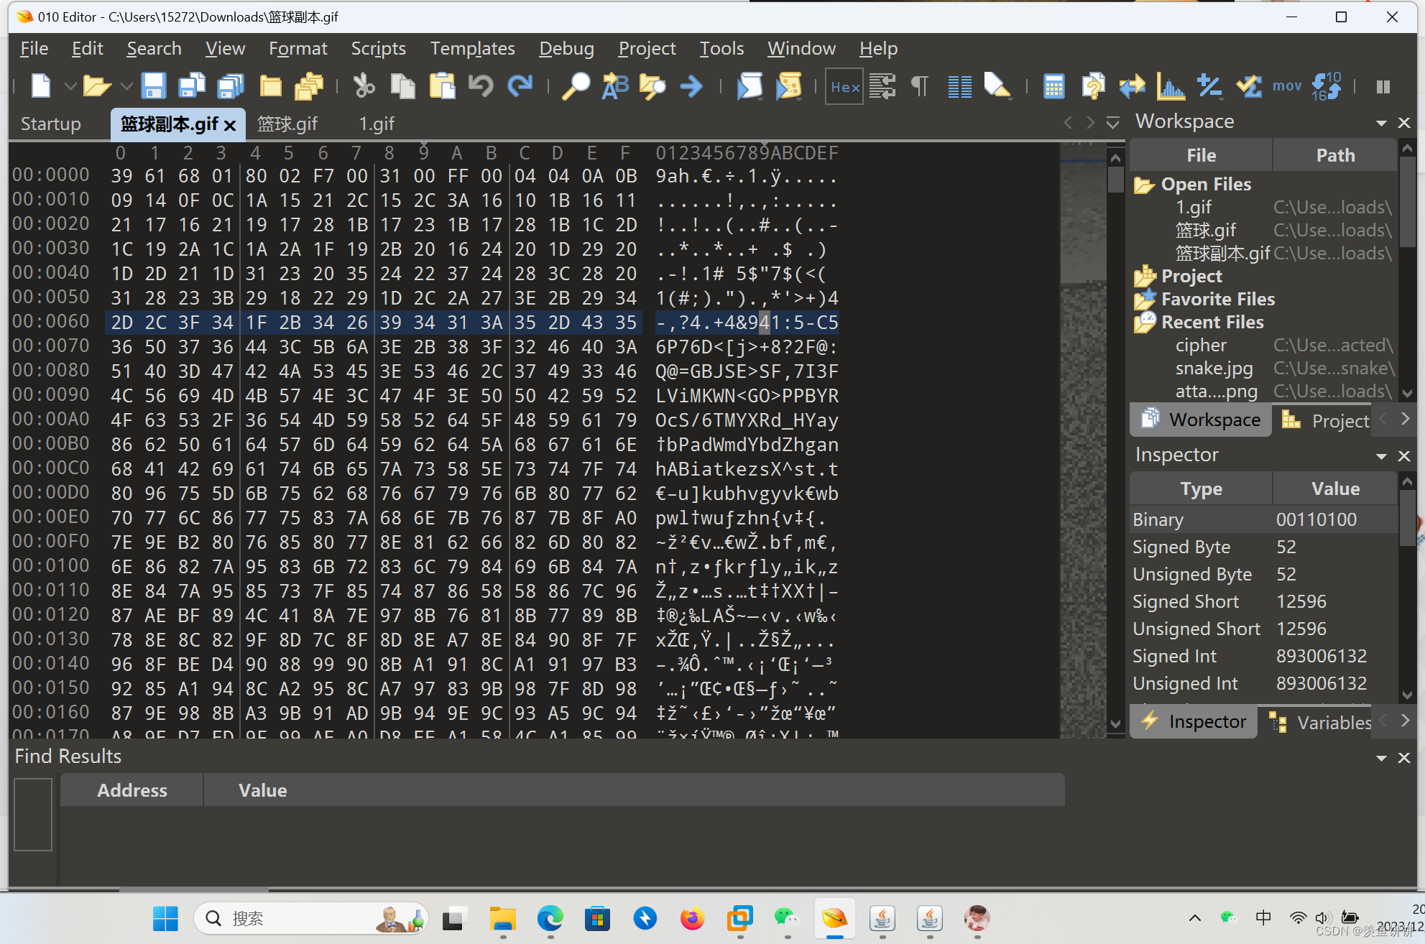Open dropdown arrow beside New file icon
This screenshot has width=1425, height=944.
click(70, 86)
